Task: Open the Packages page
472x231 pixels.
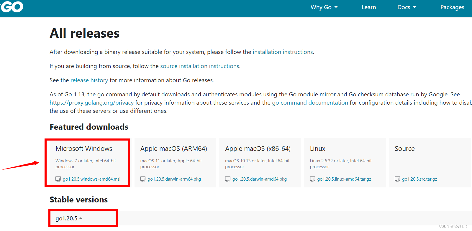Action: tap(452, 7)
